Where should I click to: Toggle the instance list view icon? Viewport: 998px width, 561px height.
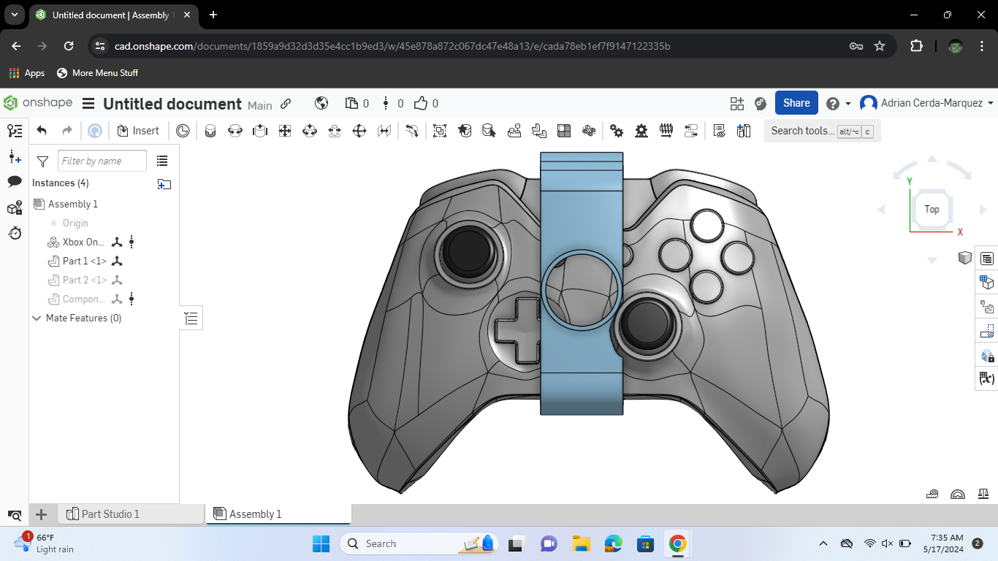tap(162, 161)
